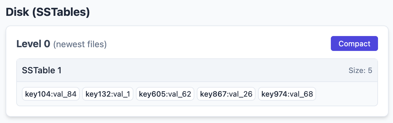Screen dimensions: 393x123
Task: Select the key974:val_68 entry chip
Action: [x=287, y=94]
